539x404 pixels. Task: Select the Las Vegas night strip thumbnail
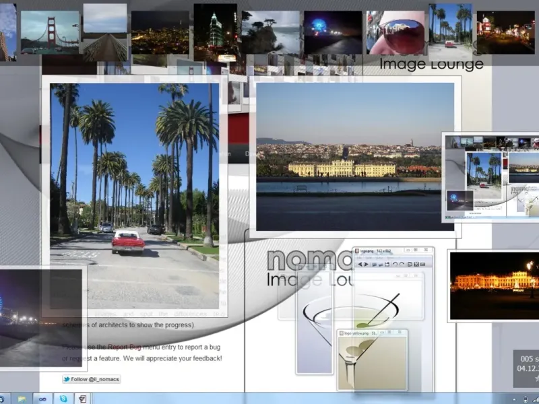(x=506, y=32)
